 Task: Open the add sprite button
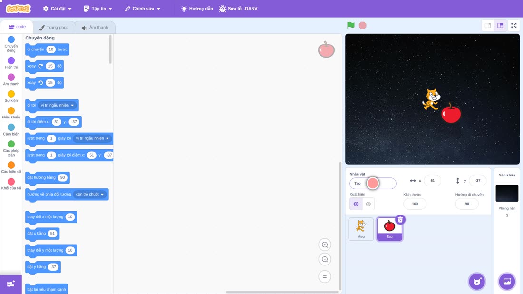(477, 281)
